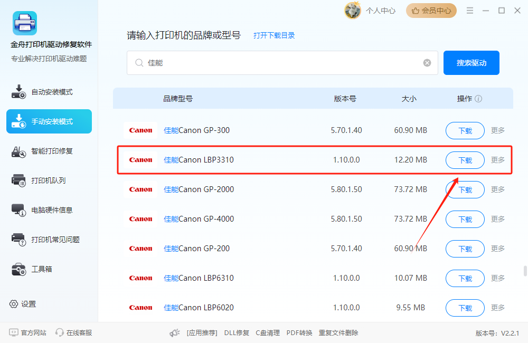Click the info icon next to 操作

[x=478, y=99]
